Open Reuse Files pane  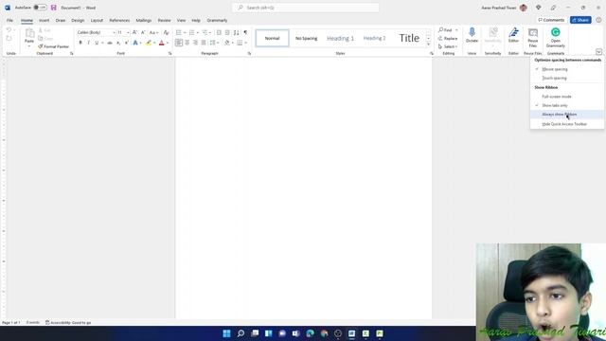pos(533,38)
